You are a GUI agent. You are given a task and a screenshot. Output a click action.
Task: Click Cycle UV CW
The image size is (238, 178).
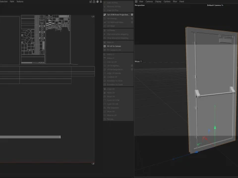pyautogui.click(x=118, y=104)
